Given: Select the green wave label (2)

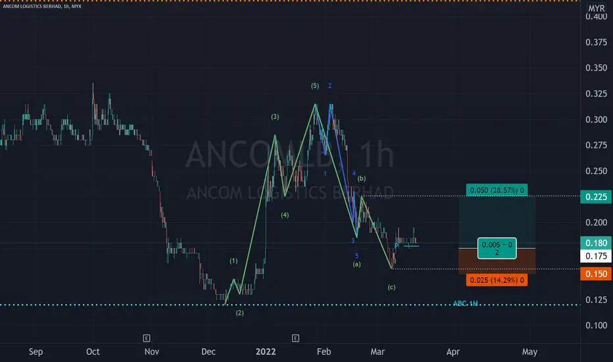Looking at the screenshot, I should coord(239,313).
